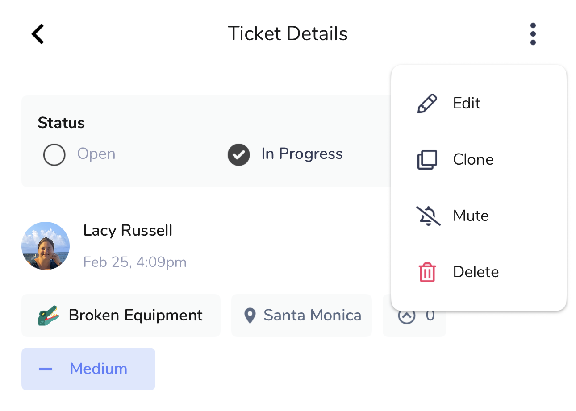Viewport: 576px width, 411px height.
Task: Click the Santa Monica location tag
Action: (x=312, y=316)
